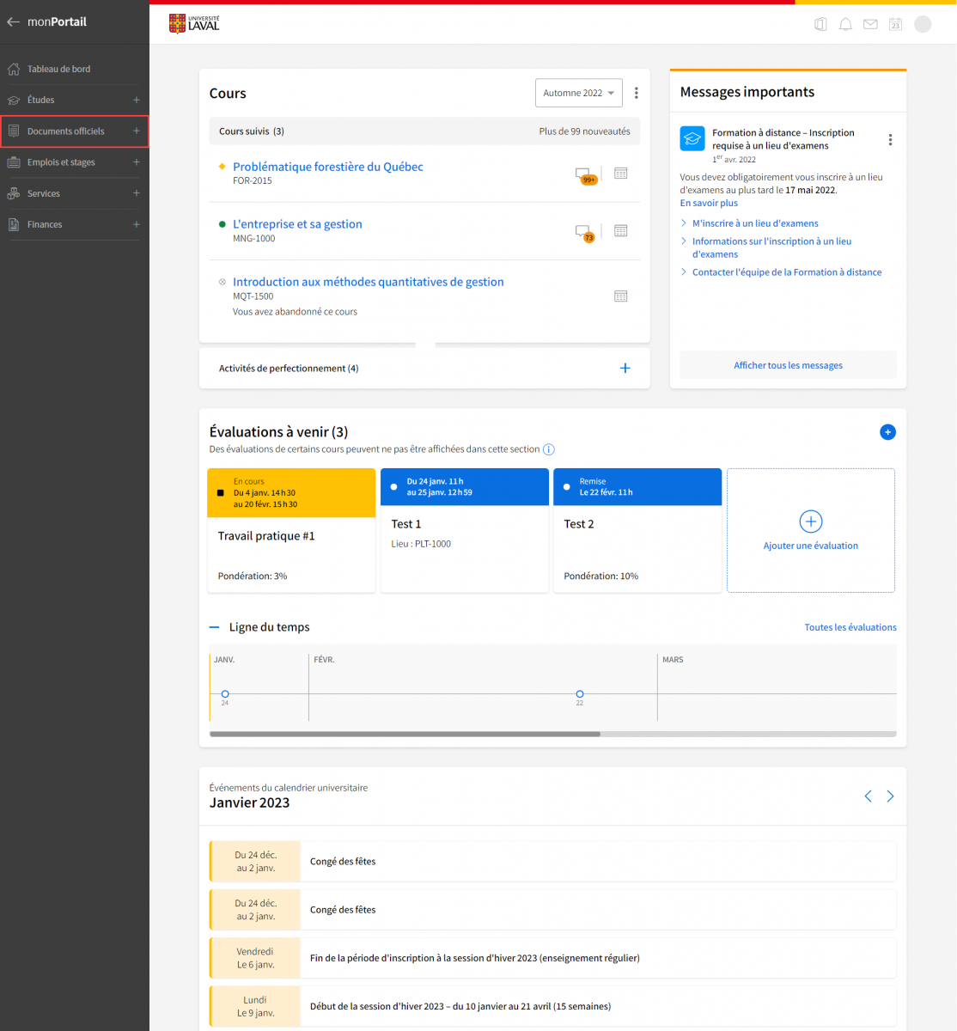The image size is (957, 1031).
Task: Open the user profile avatar
Action: (923, 24)
